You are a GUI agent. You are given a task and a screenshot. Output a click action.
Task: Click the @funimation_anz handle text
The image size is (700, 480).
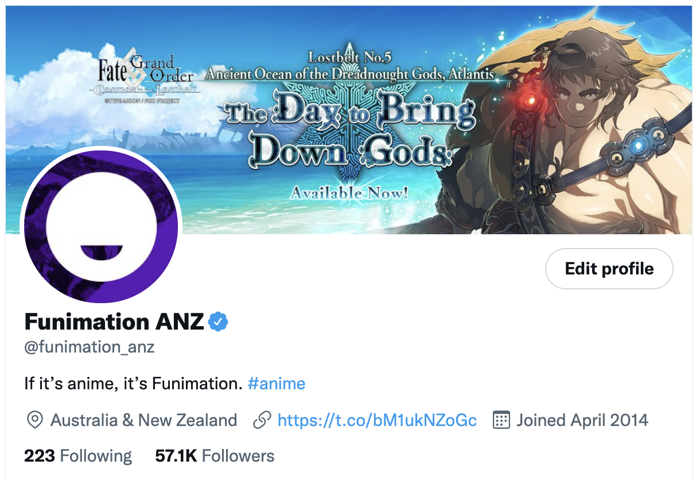(x=90, y=347)
